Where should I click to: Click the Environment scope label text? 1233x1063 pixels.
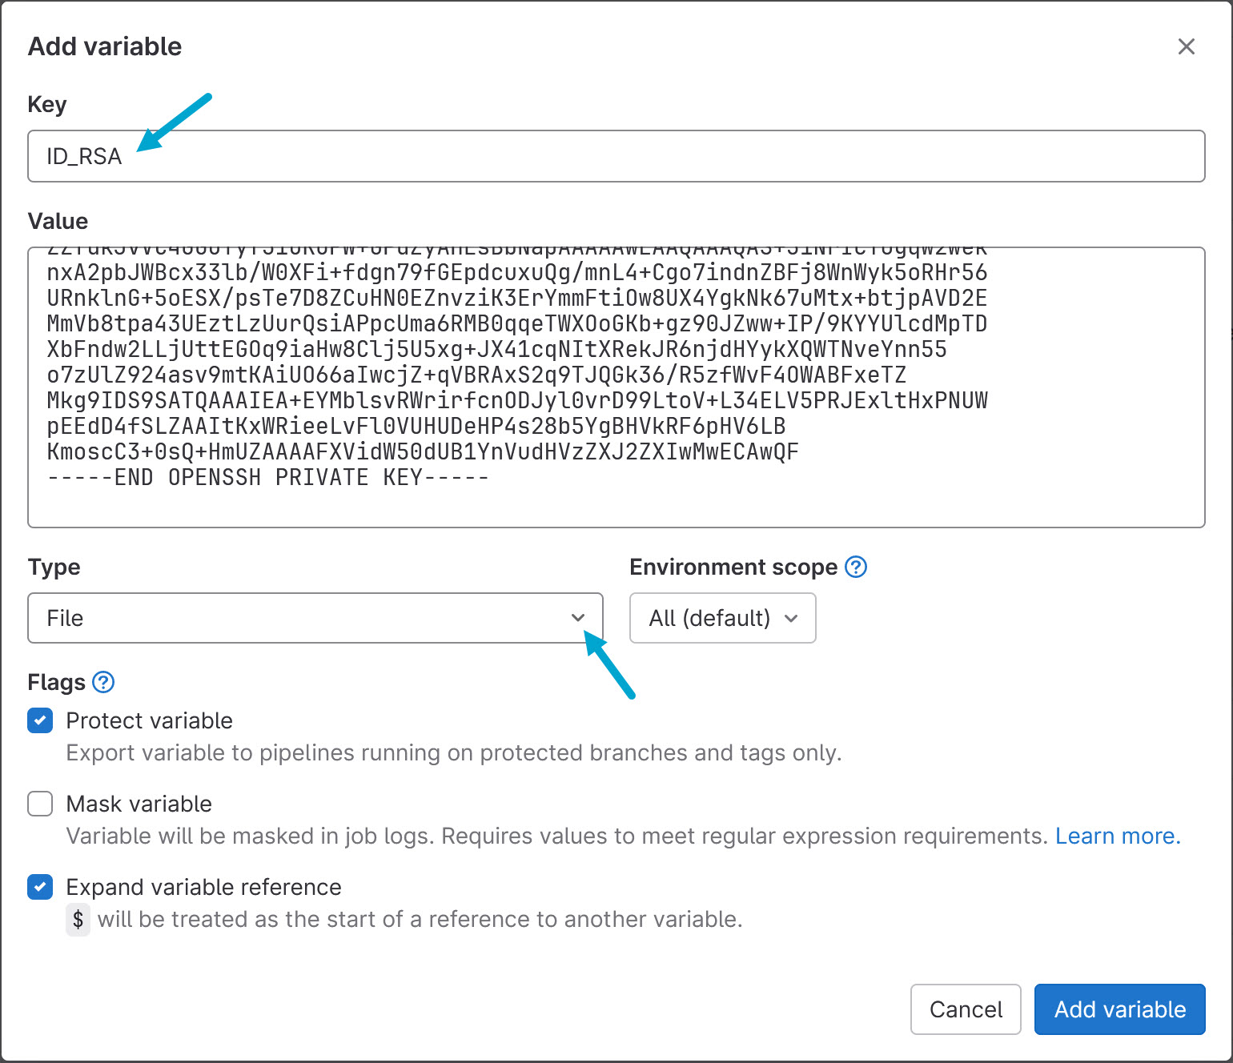click(733, 567)
